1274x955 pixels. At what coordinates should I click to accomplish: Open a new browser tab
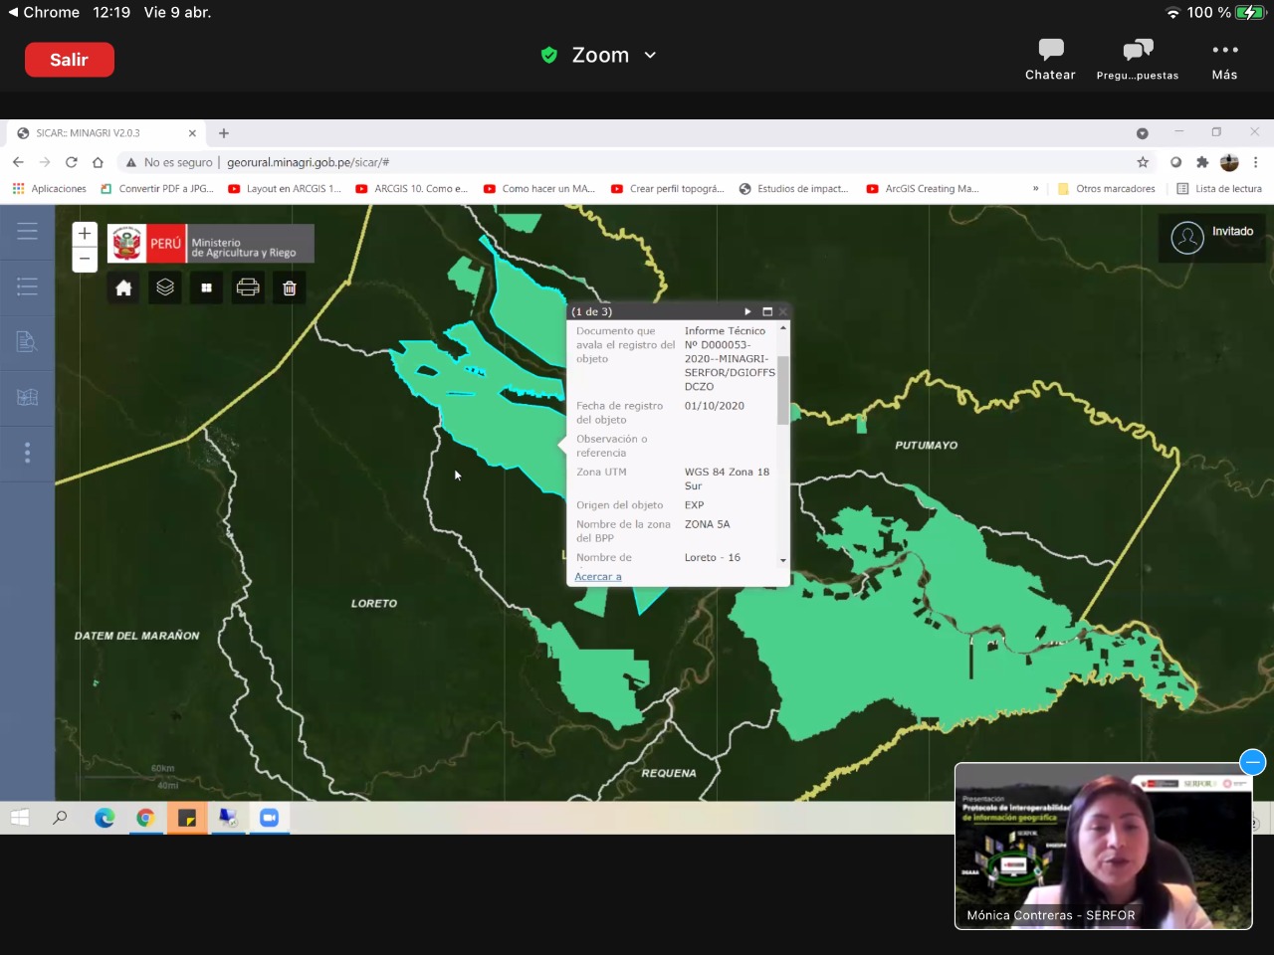point(224,133)
